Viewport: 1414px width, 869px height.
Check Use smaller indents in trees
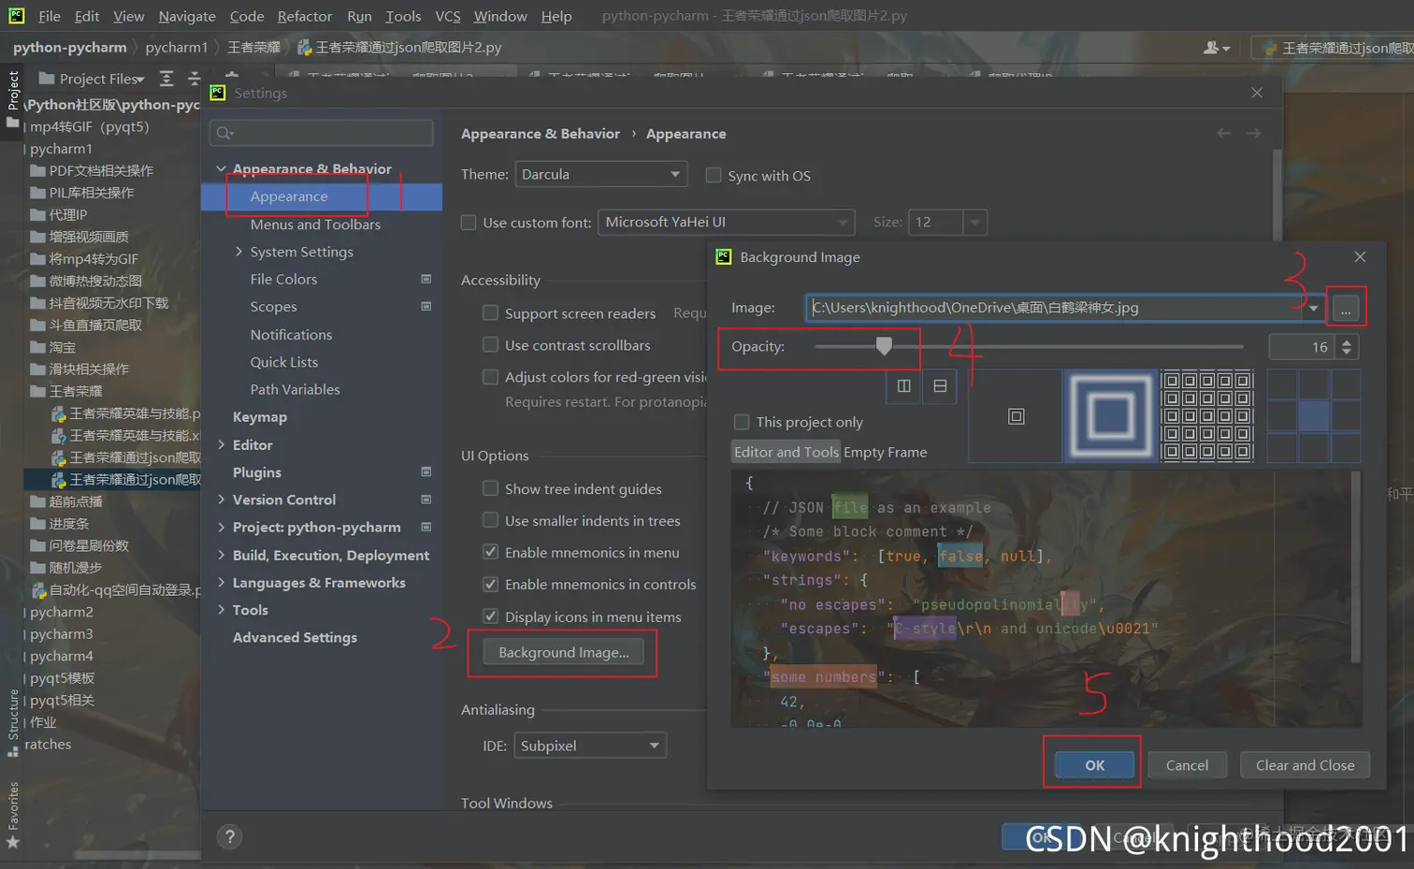point(490,520)
